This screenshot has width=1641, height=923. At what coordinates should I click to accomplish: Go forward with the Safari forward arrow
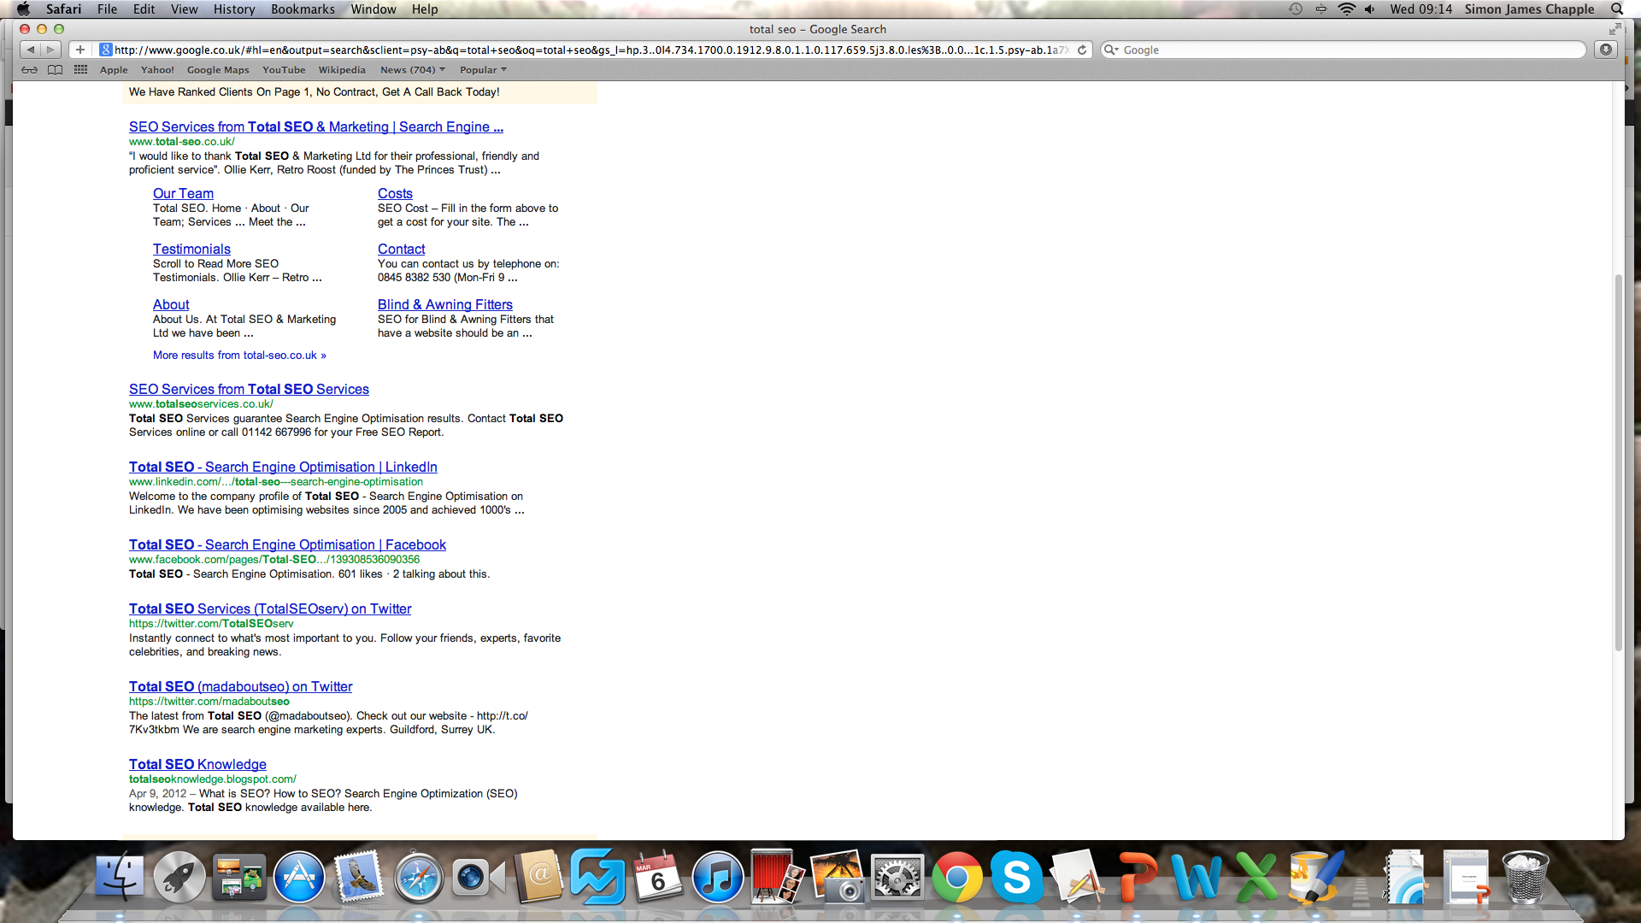click(50, 50)
